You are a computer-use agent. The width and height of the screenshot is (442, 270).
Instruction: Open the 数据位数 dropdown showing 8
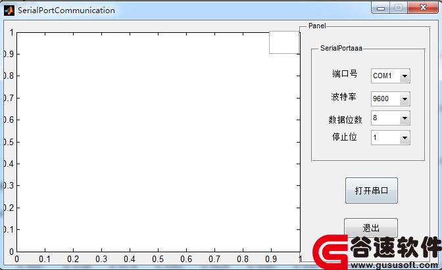(x=391, y=118)
